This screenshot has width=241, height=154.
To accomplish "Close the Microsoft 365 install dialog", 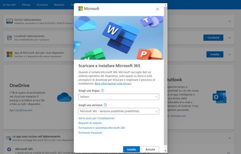I will click(157, 9).
